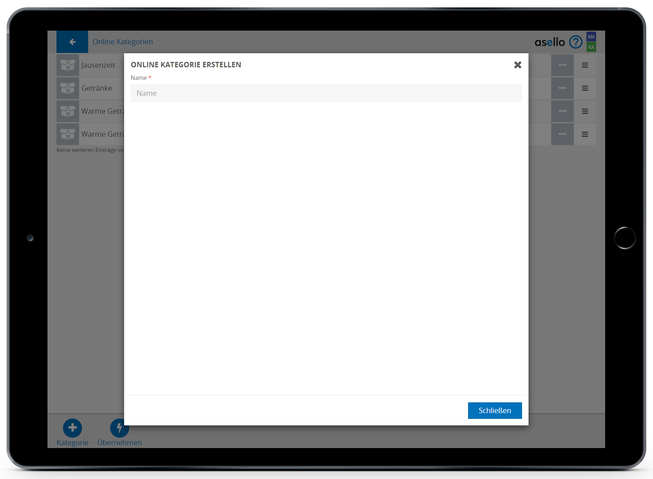Image resolution: width=653 pixels, height=479 pixels.
Task: Click the back arrow button
Action: (x=72, y=42)
